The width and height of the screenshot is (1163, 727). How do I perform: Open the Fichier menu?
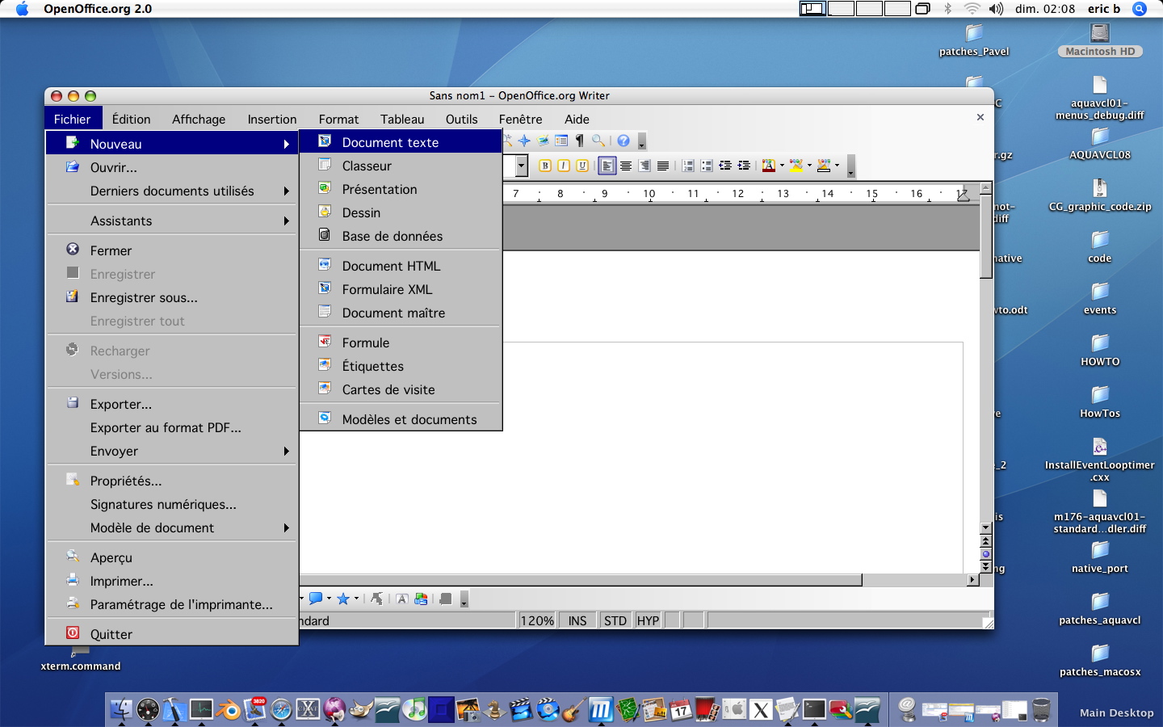tap(72, 119)
